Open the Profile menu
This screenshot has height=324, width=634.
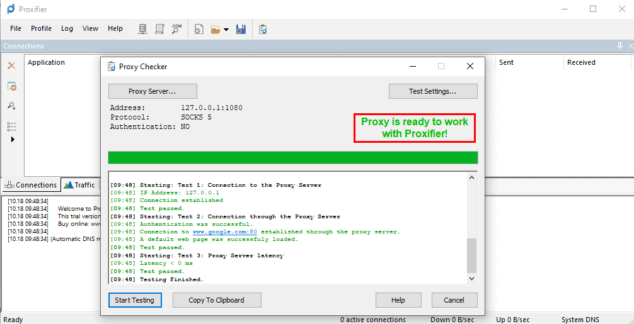pos(41,29)
